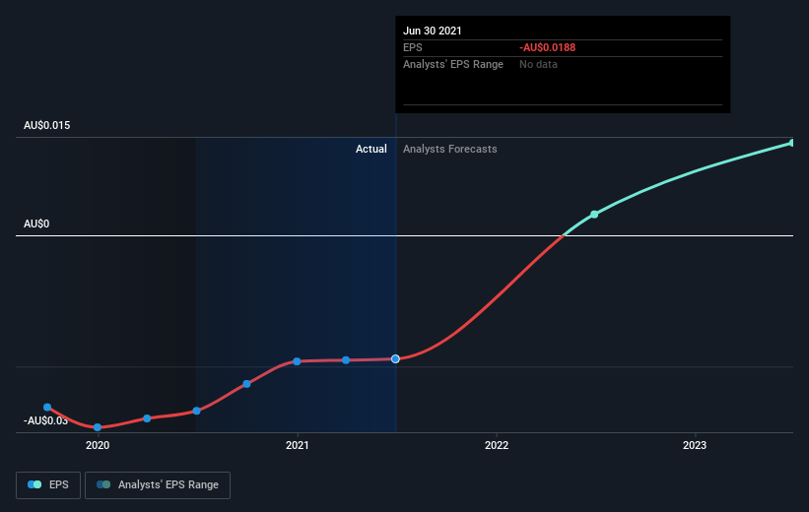Click the Jun 30 2021 tooltip date

[x=433, y=31]
